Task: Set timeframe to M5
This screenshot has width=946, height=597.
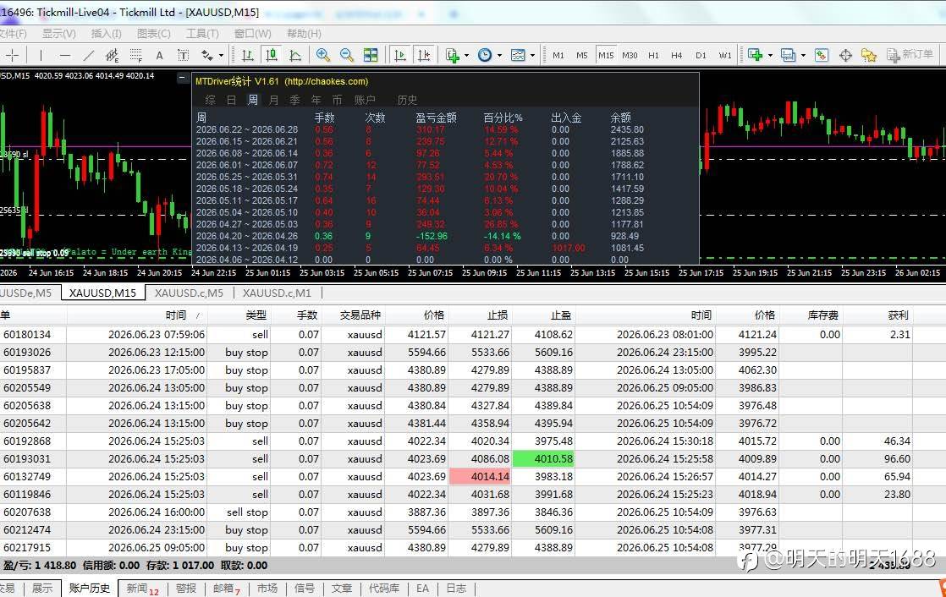Action: [581, 56]
